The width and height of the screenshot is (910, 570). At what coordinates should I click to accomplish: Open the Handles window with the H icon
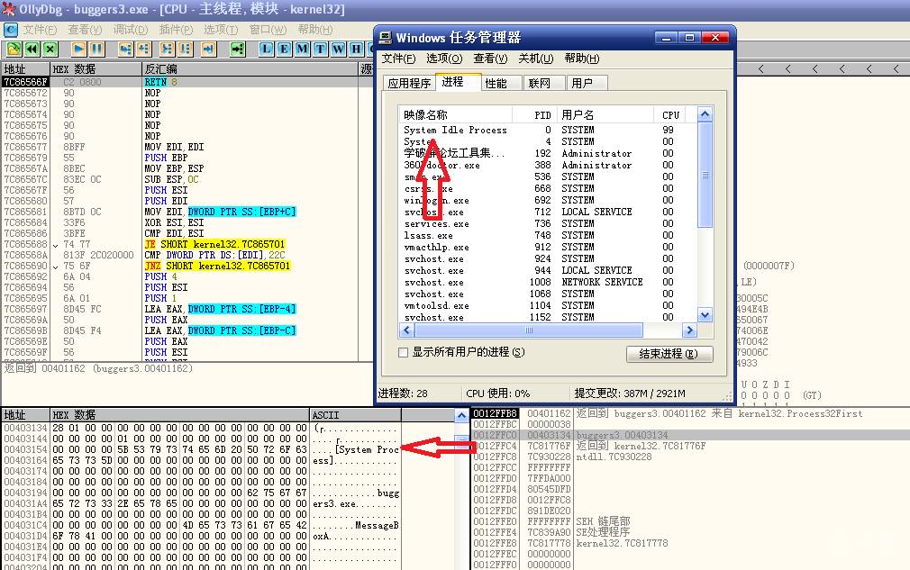tap(356, 50)
